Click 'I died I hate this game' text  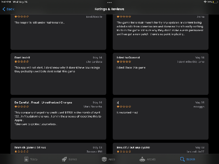pyautogui.click(x=131, y=68)
